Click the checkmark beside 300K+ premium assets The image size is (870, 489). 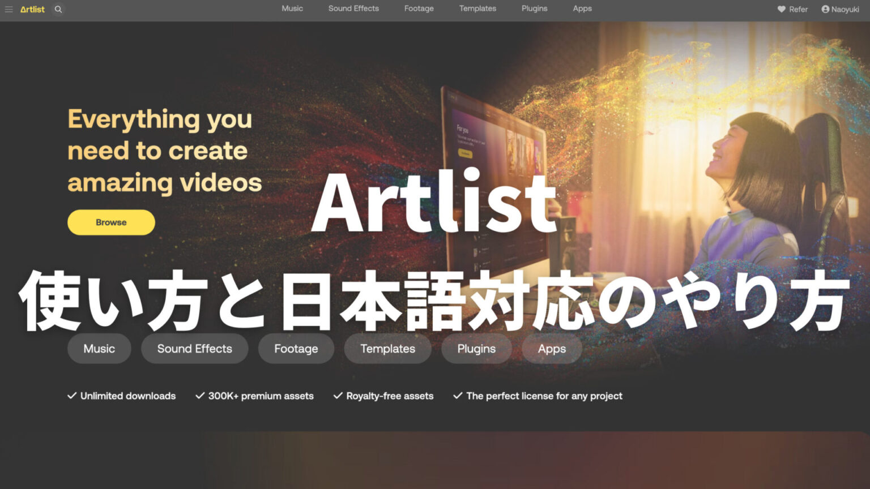click(x=199, y=396)
